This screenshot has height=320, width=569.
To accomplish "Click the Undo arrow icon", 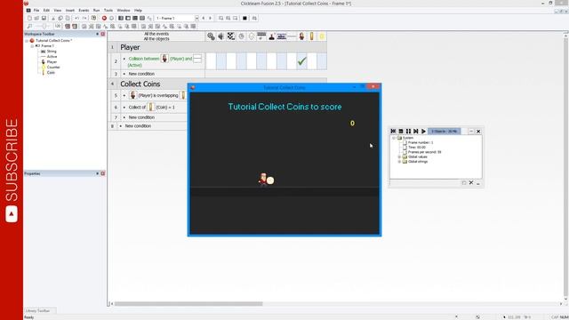I will click(x=77, y=18).
